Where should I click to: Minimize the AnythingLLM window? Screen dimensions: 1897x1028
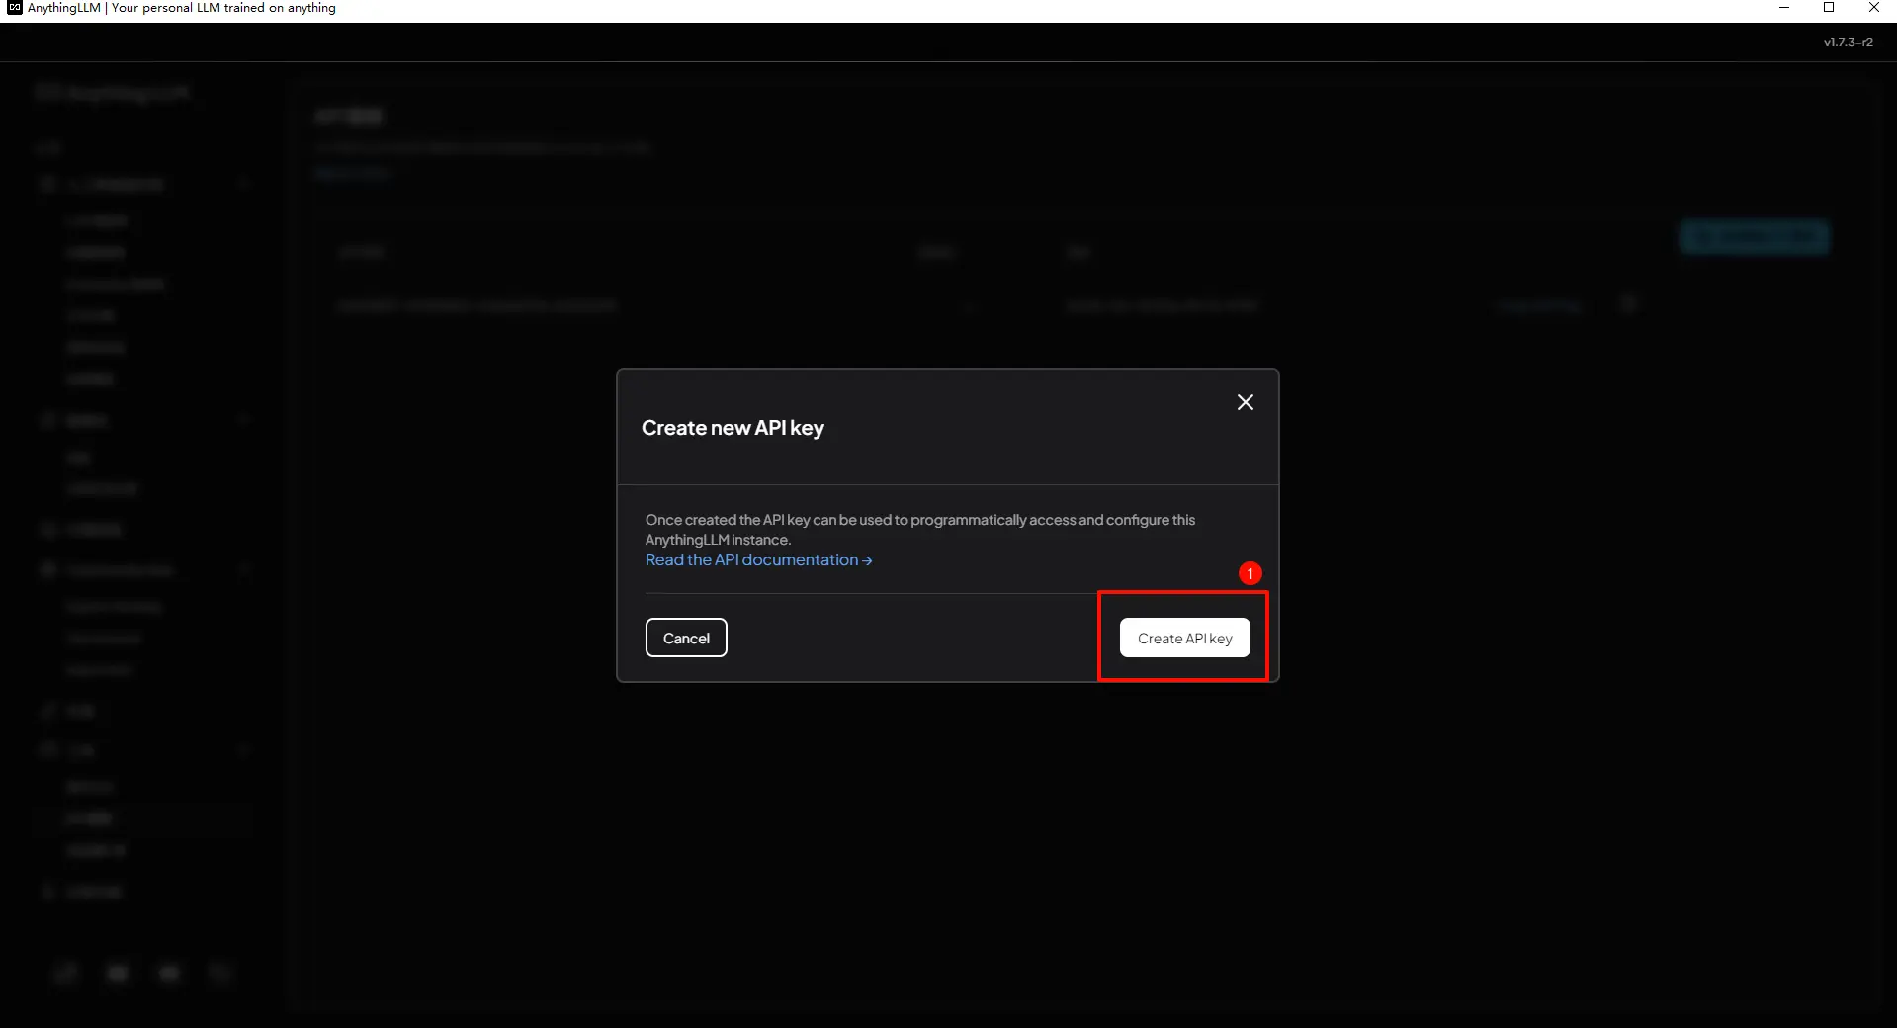pos(1784,8)
